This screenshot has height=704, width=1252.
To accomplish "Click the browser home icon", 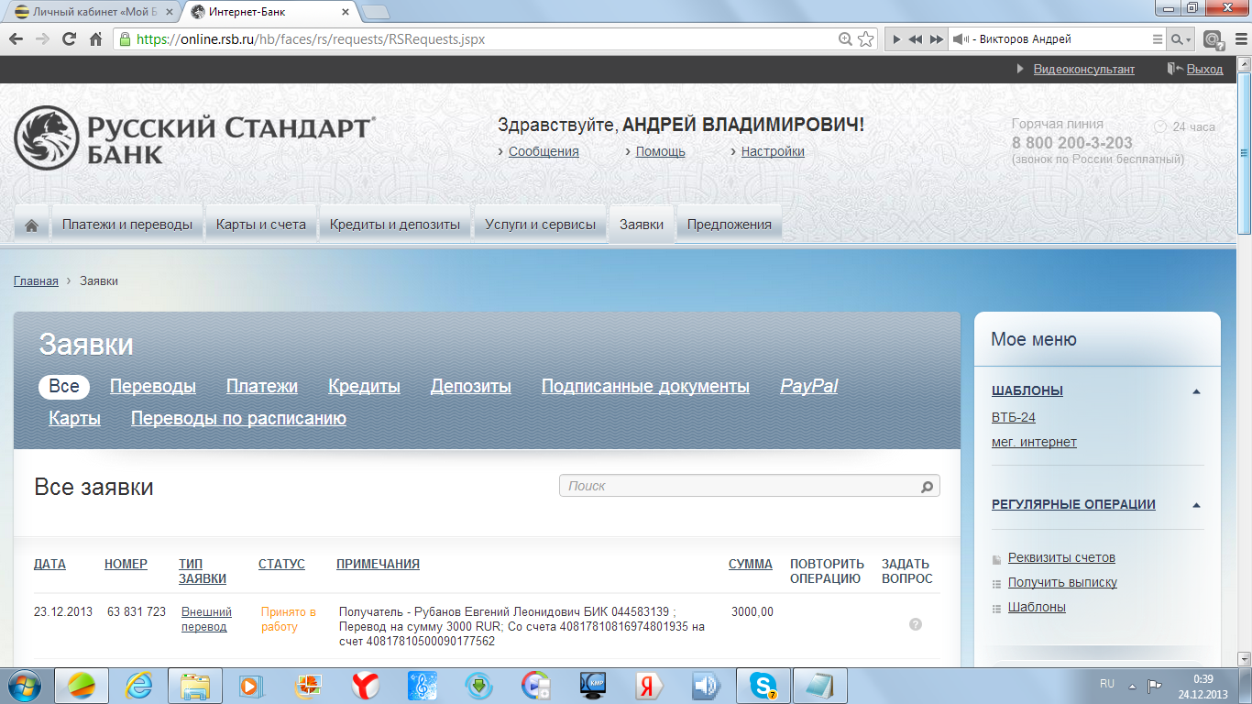I will click(x=95, y=39).
